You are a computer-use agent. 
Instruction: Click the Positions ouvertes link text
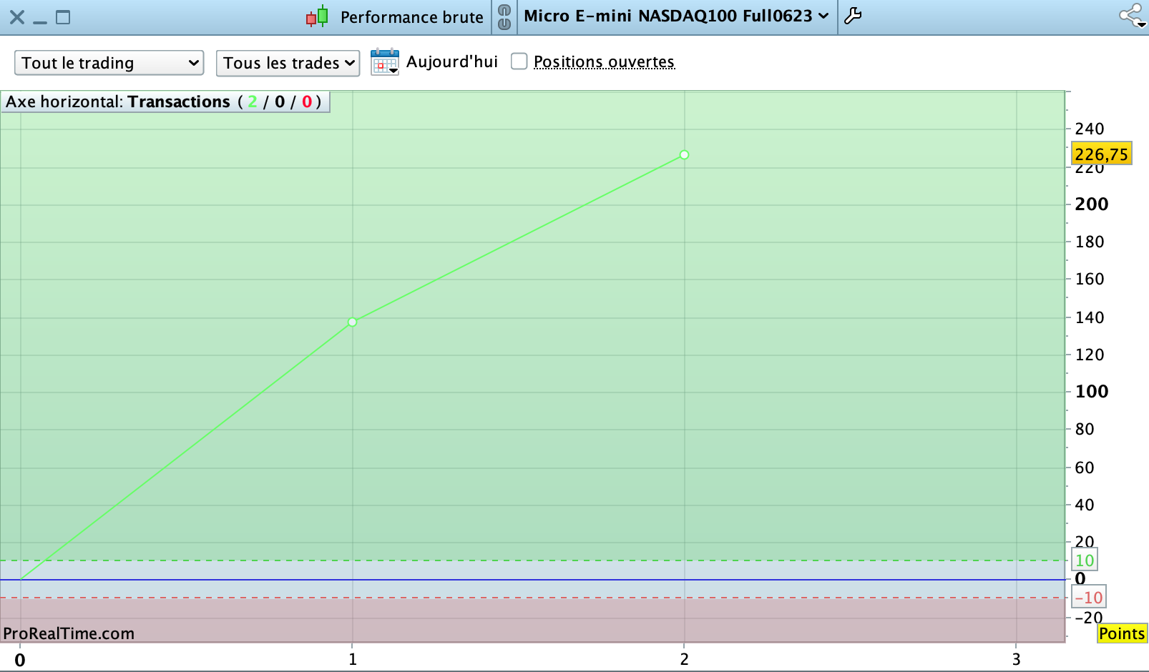click(x=604, y=62)
